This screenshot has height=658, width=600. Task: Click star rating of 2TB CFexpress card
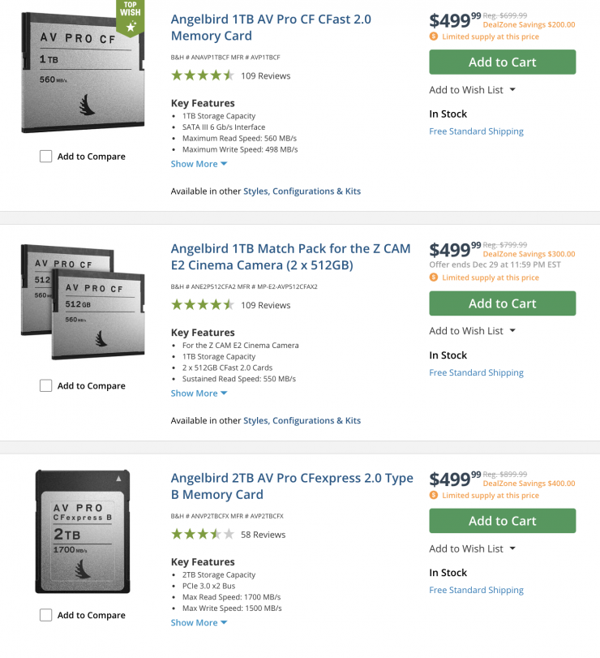click(x=203, y=535)
